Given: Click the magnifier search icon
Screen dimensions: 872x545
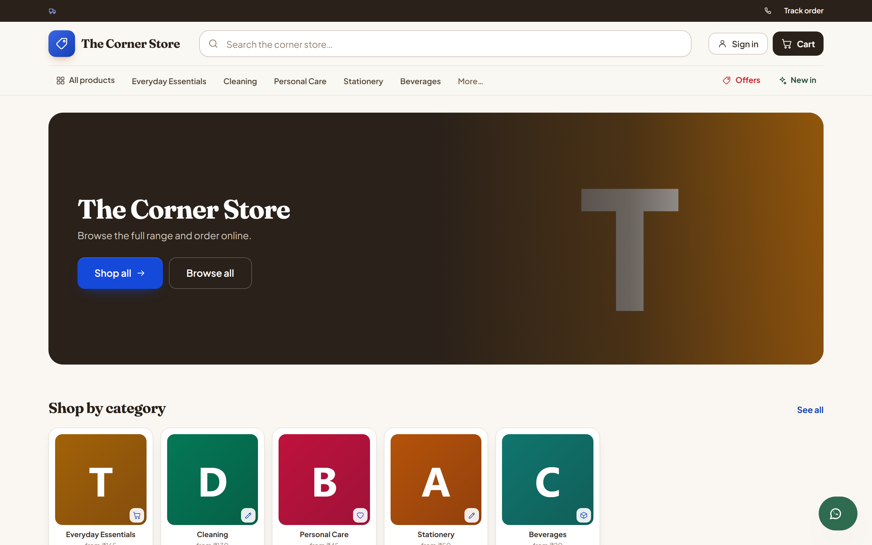Looking at the screenshot, I should pyautogui.click(x=213, y=44).
